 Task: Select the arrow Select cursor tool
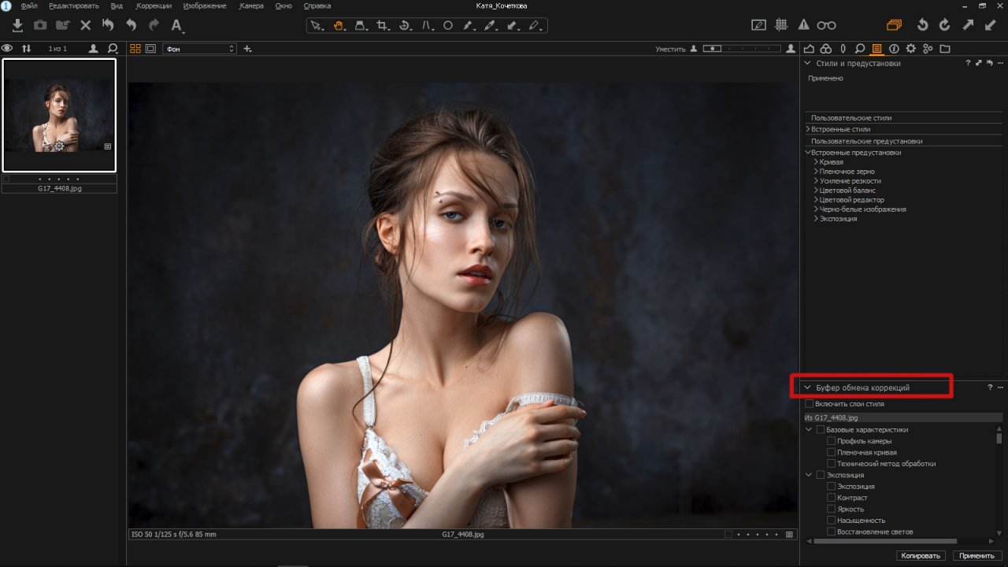pos(316,25)
